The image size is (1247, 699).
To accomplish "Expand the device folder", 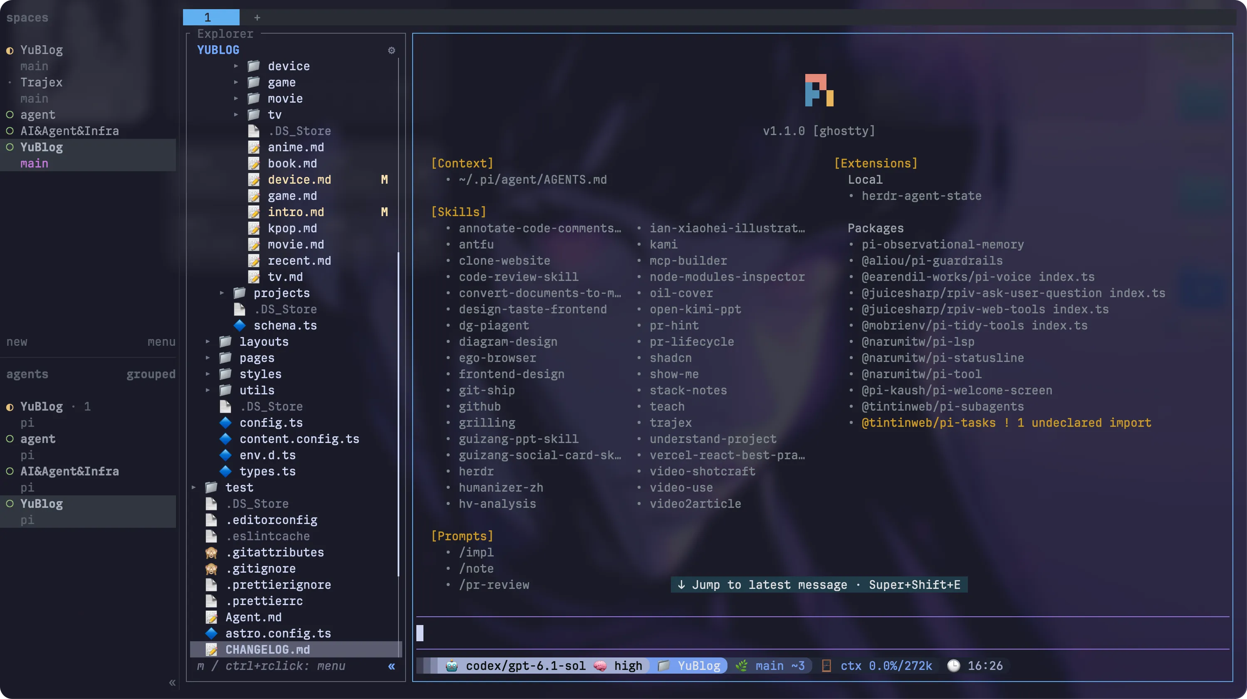I will pos(236,66).
